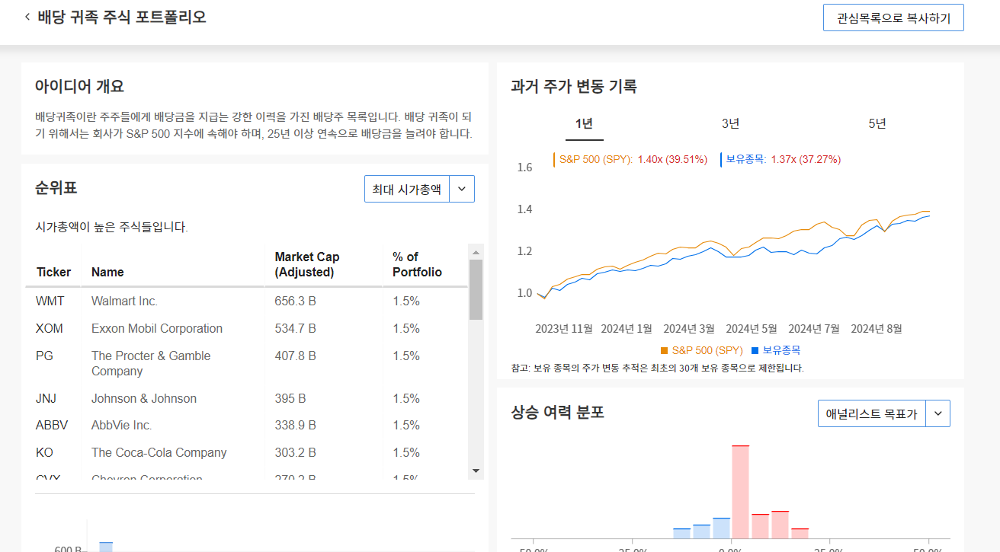1000x552 pixels.
Task: Open the 최대 시가총액 ranking dropdown
Action: [407, 189]
